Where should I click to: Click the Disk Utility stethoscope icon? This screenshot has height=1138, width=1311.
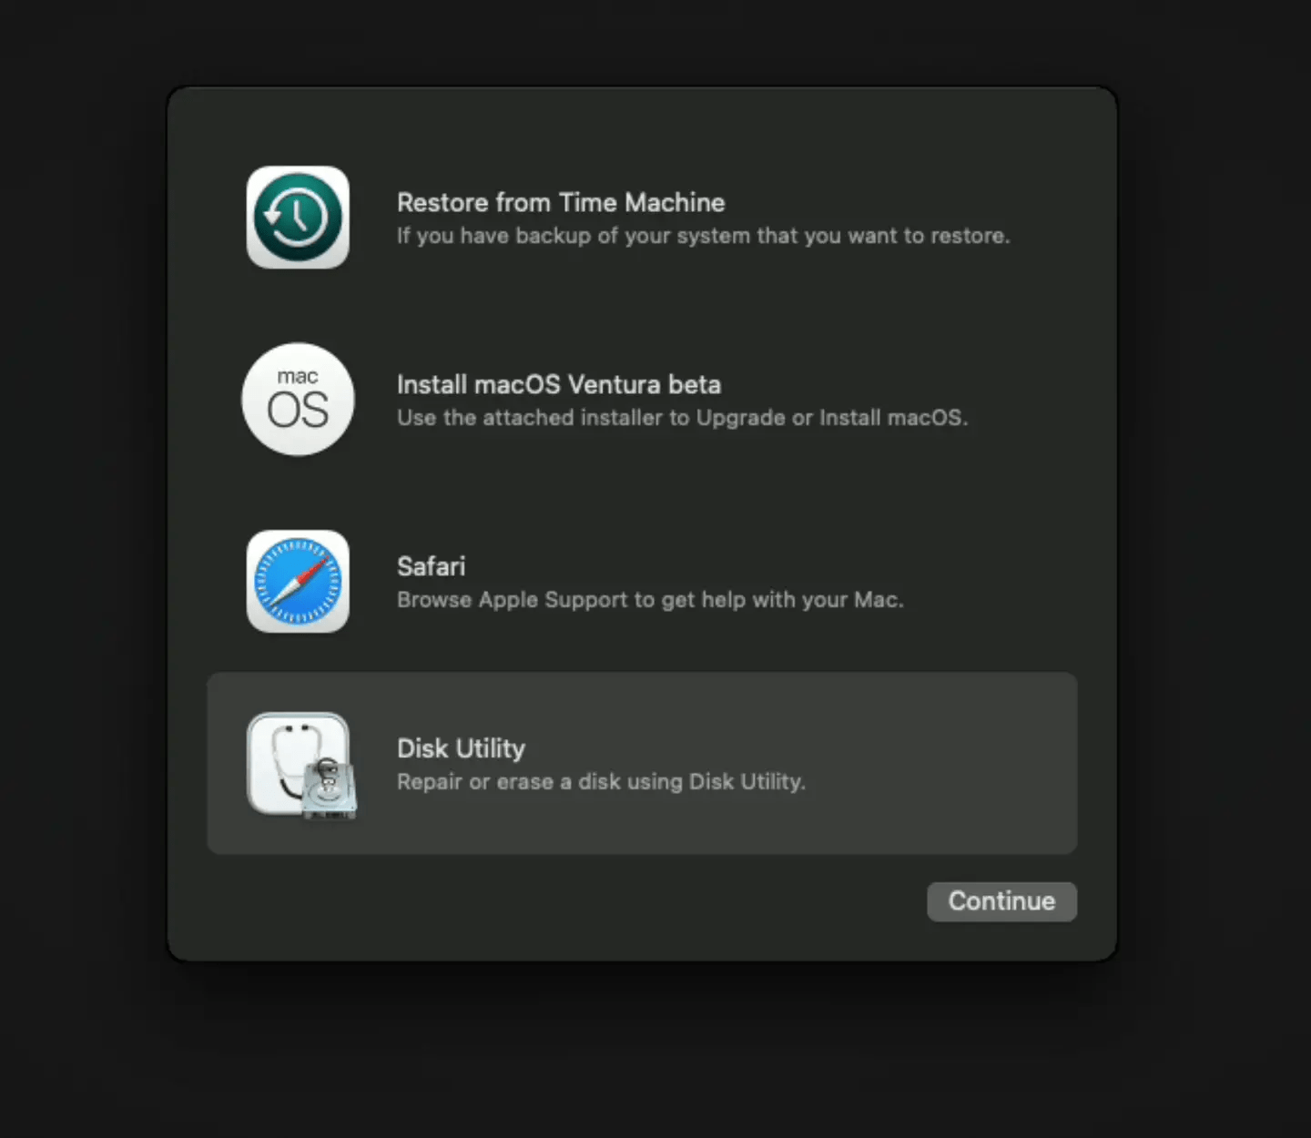click(301, 765)
